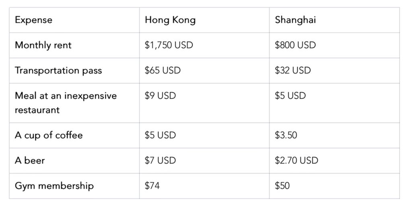Select the $7 USD beer cell
This screenshot has height=204, width=412.
tap(161, 161)
